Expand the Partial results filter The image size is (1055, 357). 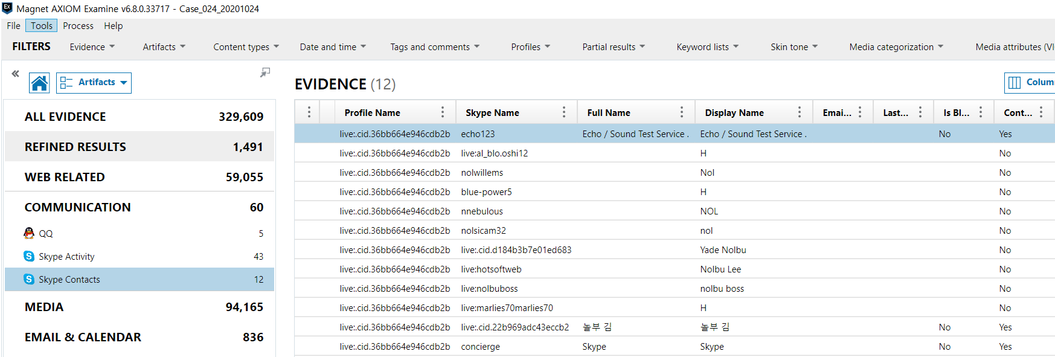614,47
